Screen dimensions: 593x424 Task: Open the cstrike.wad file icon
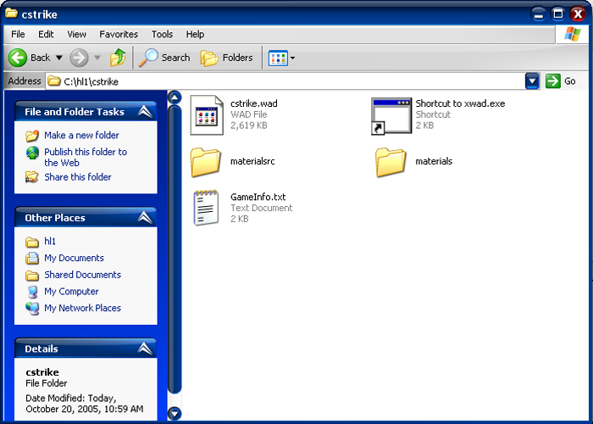coord(207,115)
